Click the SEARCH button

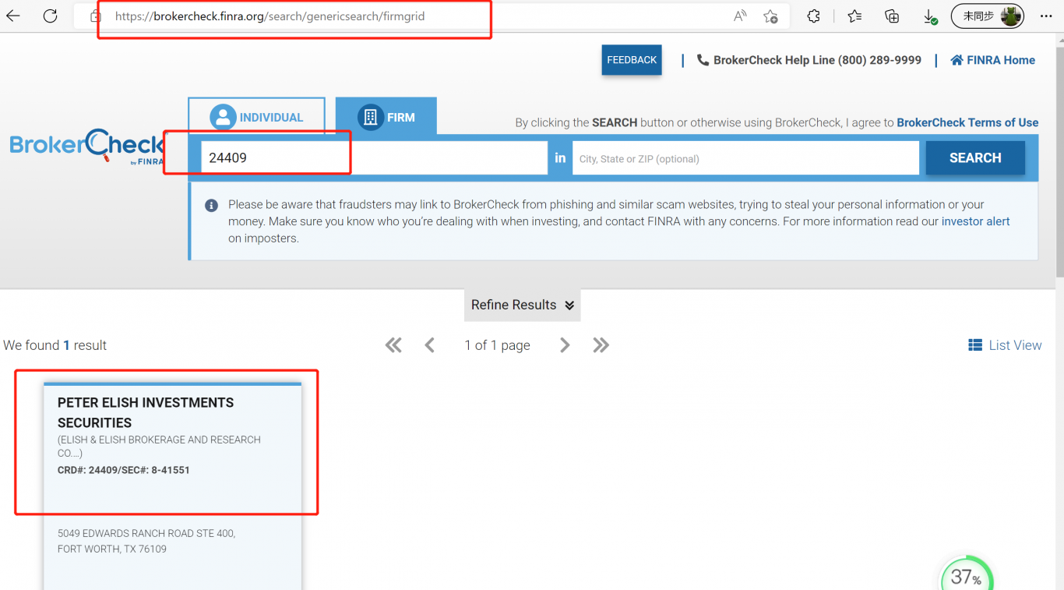975,157
